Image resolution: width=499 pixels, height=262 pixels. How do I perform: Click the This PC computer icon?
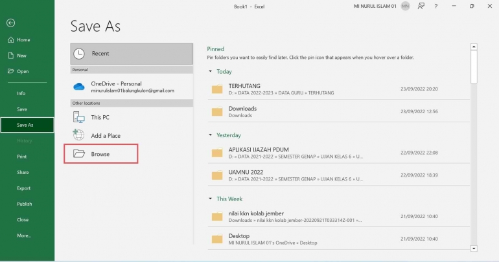click(78, 117)
